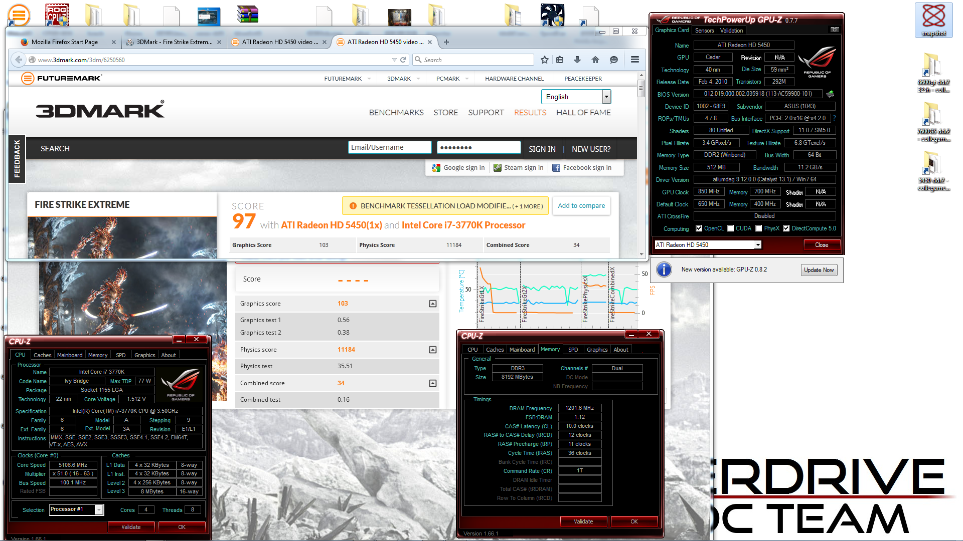Open URL bar history dropdown arrow
Viewport: 963px width, 541px height.
pos(394,60)
